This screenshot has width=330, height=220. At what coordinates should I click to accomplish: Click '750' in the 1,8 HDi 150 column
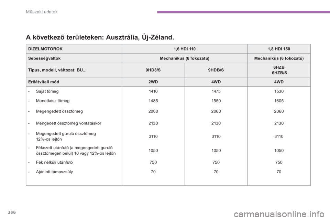(x=279, y=162)
